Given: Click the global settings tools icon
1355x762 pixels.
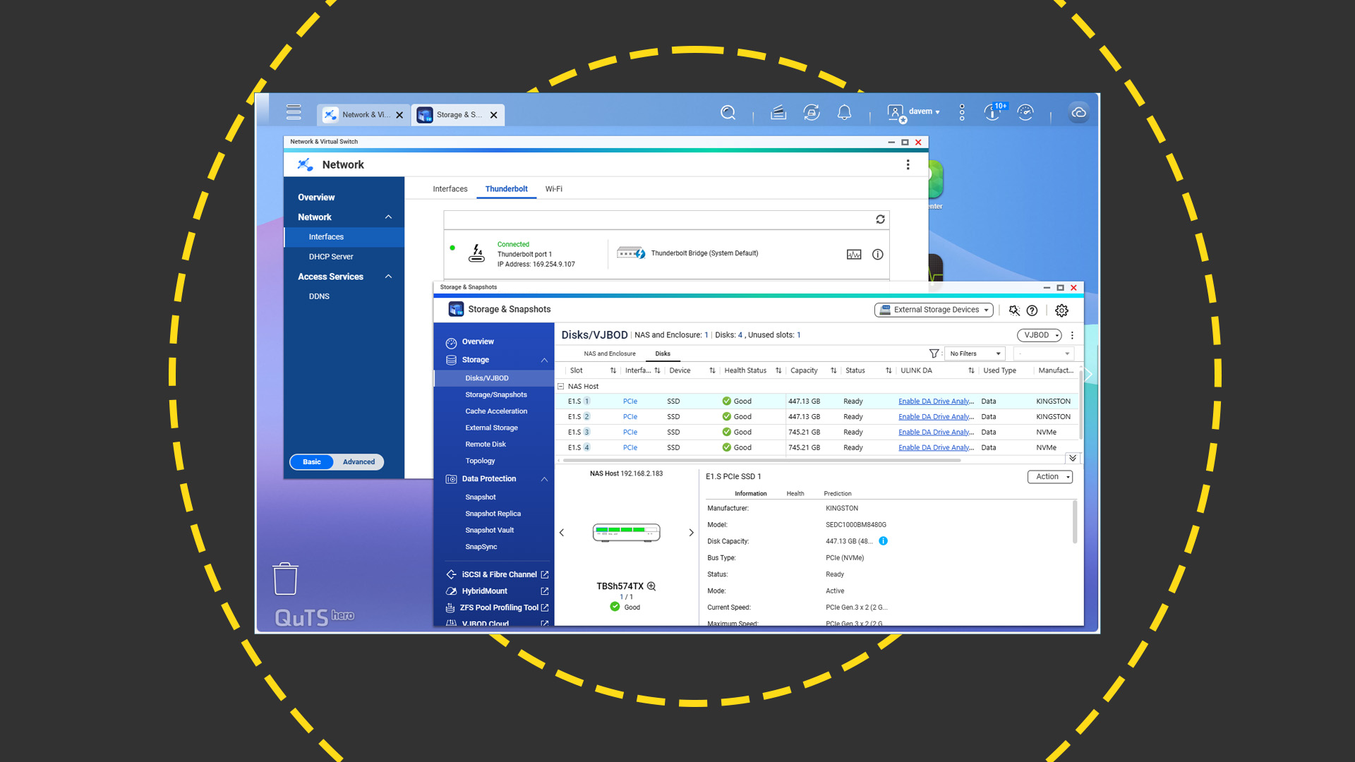Looking at the screenshot, I should 1014,310.
